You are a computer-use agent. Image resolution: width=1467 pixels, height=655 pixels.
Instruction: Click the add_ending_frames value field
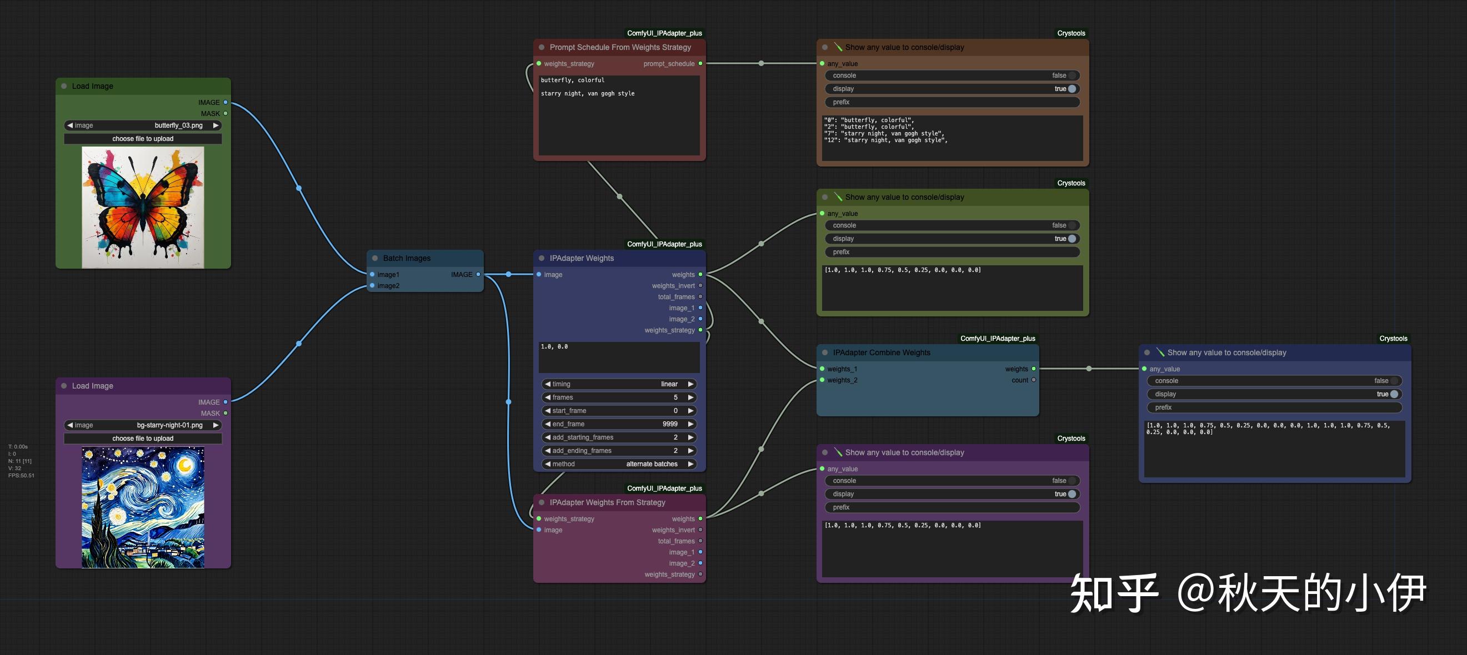pos(619,451)
